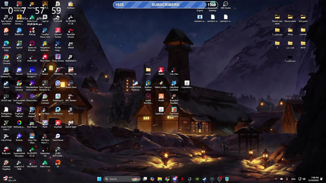Open the Battlefield 6 shortcut
The height and width of the screenshot is (183, 326).
coord(71,58)
